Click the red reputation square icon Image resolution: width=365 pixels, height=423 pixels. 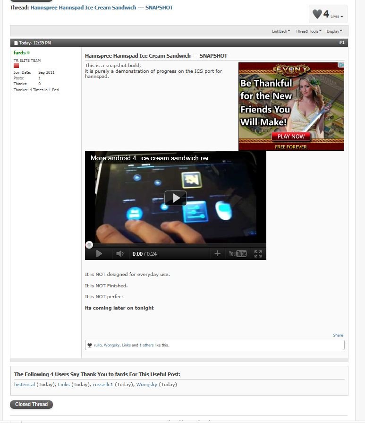tap(16, 66)
